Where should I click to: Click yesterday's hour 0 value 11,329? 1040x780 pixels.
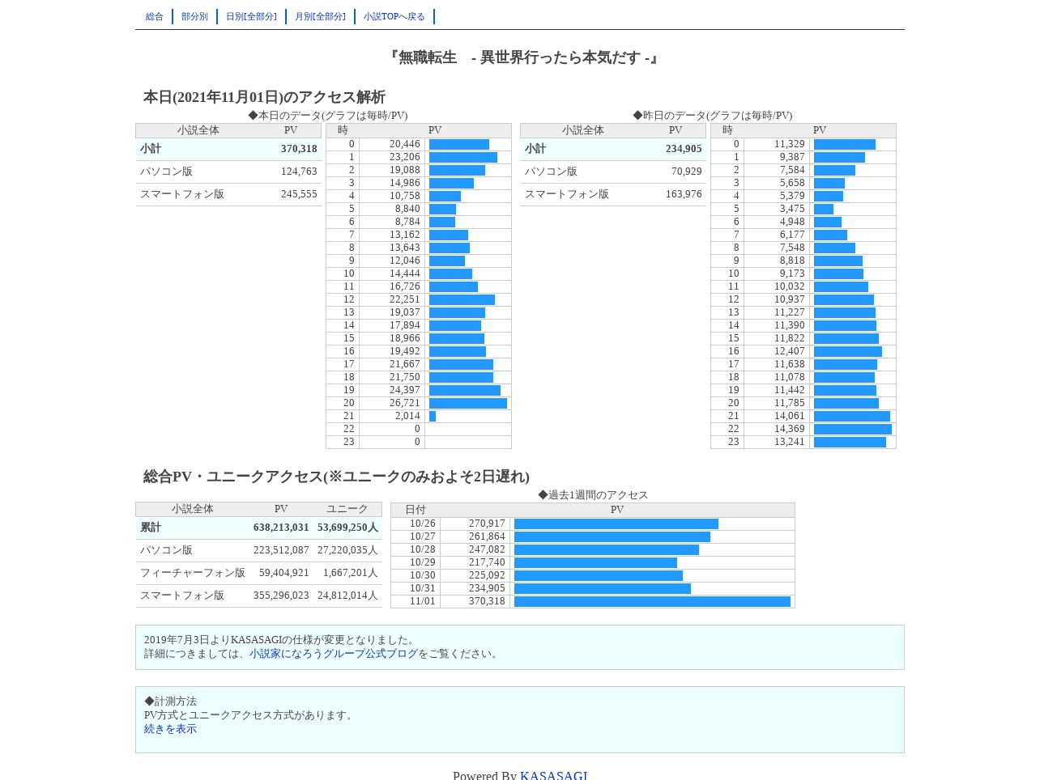tap(790, 144)
